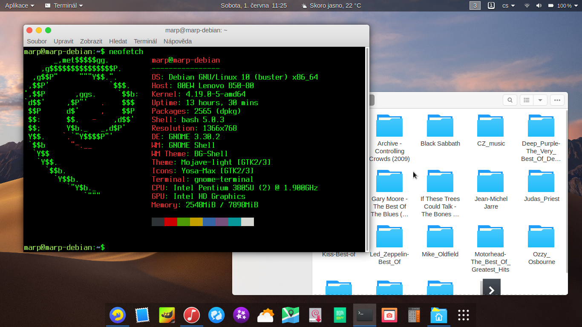
Task: Open the Files home folder dock icon
Action: tap(438, 315)
